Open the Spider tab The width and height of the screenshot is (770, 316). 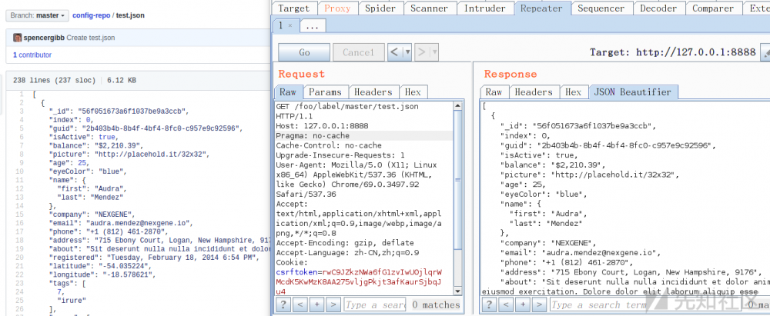click(x=380, y=8)
